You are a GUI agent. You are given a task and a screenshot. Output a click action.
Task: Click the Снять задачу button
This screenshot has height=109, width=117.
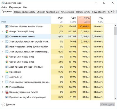point(108,105)
